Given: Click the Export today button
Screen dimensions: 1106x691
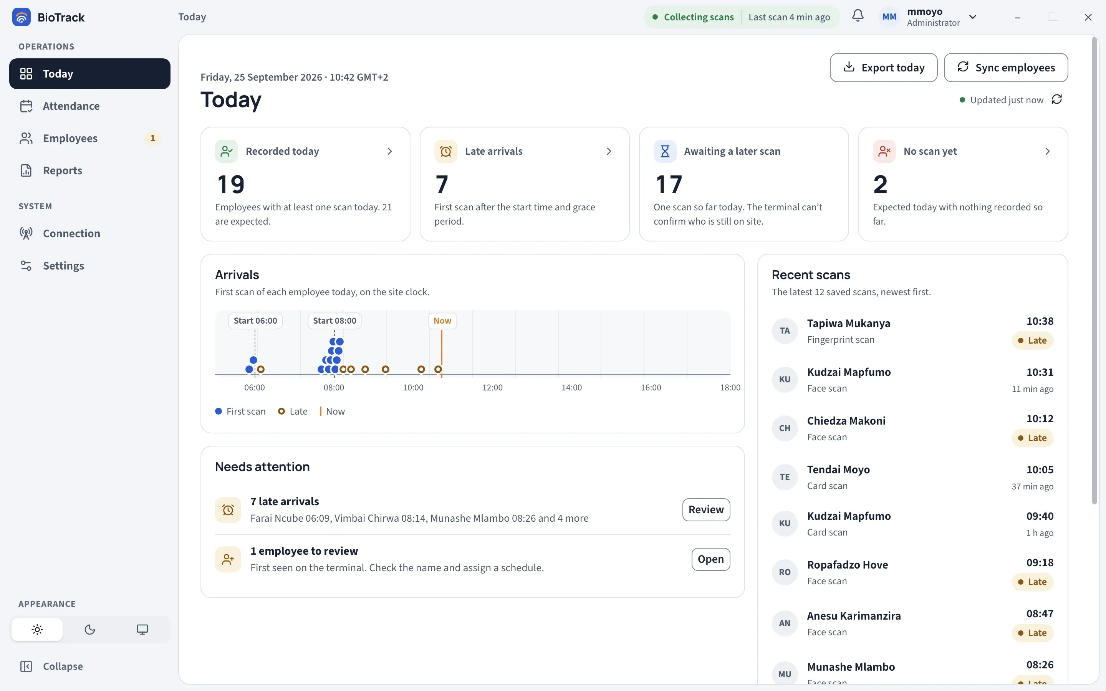Looking at the screenshot, I should coord(883,68).
